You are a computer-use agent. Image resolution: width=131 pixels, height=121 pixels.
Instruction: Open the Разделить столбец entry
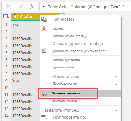click(x=60, y=110)
